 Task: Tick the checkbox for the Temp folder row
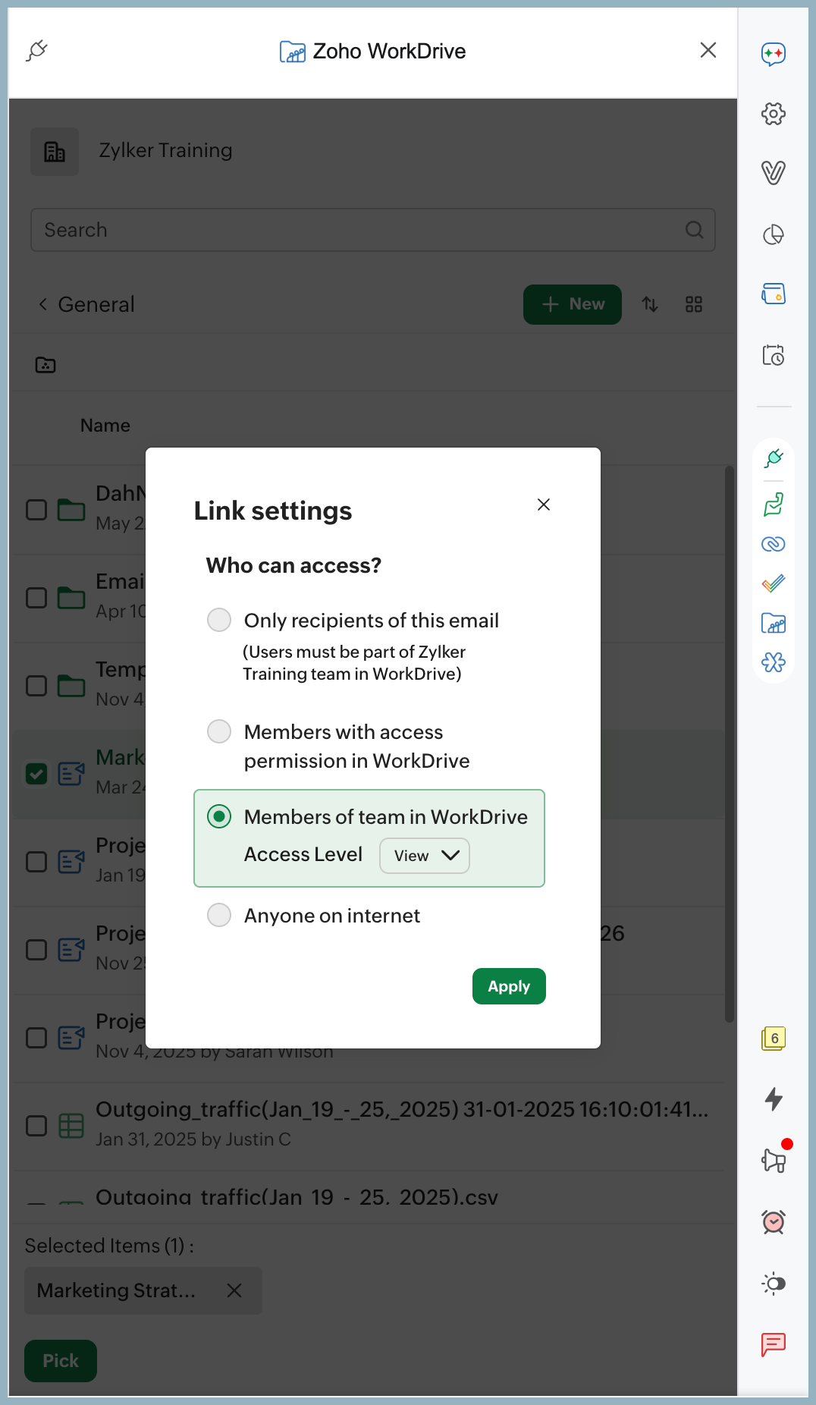click(36, 686)
